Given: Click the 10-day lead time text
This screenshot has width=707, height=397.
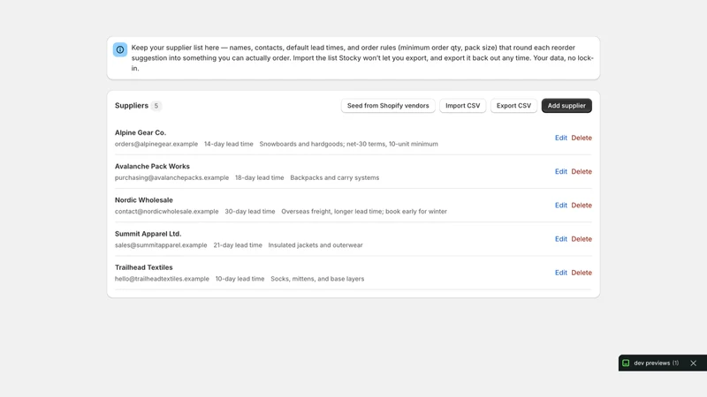Looking at the screenshot, I should (x=239, y=279).
